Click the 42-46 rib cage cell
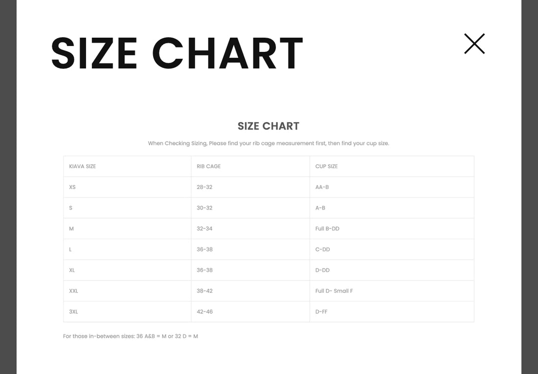The image size is (538, 374). click(204, 312)
